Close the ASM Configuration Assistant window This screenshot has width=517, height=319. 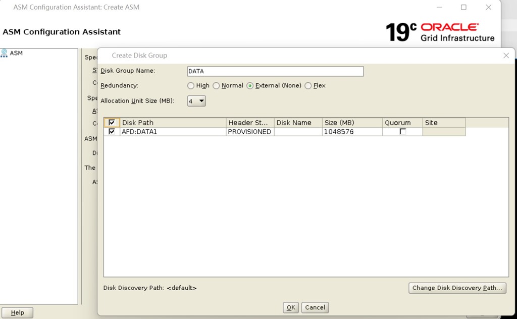pos(489,7)
